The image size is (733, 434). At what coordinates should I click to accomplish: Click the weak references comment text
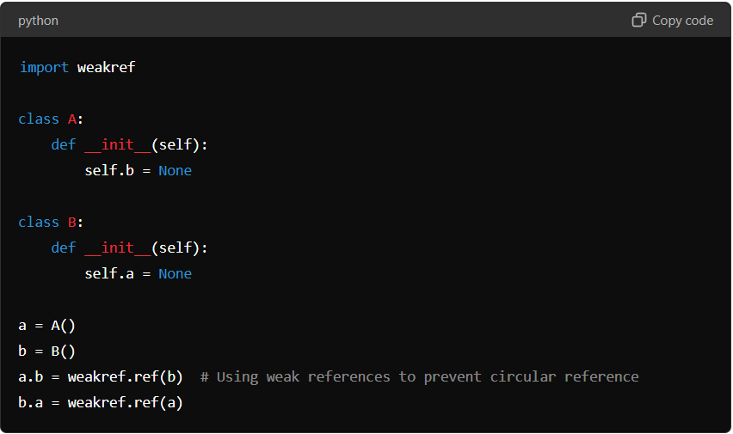click(419, 377)
